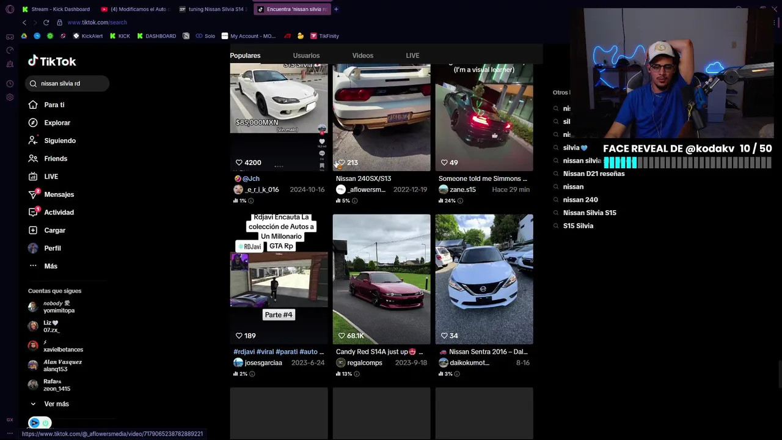Open the DASHBOARD bookmark

pyautogui.click(x=156, y=36)
